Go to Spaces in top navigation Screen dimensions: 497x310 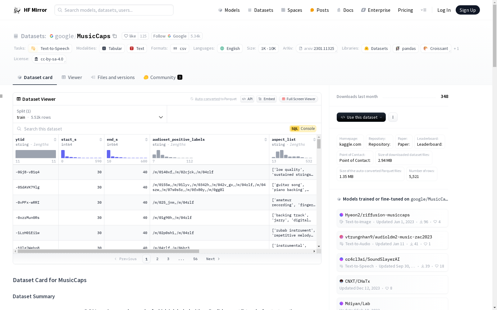pyautogui.click(x=291, y=10)
